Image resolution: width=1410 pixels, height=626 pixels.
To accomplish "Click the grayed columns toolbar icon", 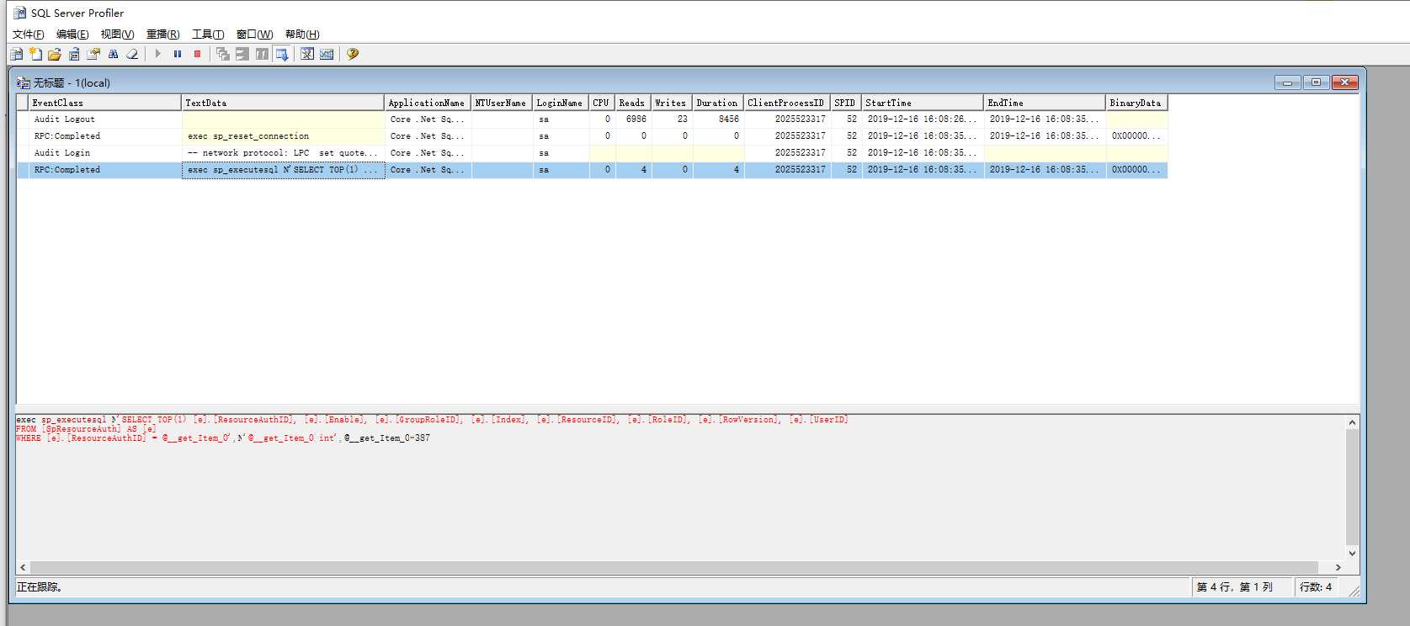I will 262,54.
